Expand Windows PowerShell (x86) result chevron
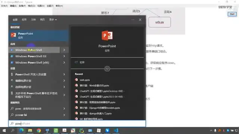 pos(64,63)
